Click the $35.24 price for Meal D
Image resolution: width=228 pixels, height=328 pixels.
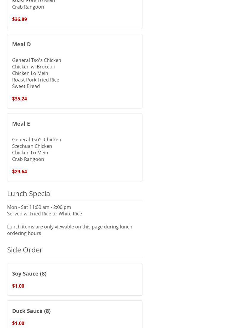click(20, 99)
